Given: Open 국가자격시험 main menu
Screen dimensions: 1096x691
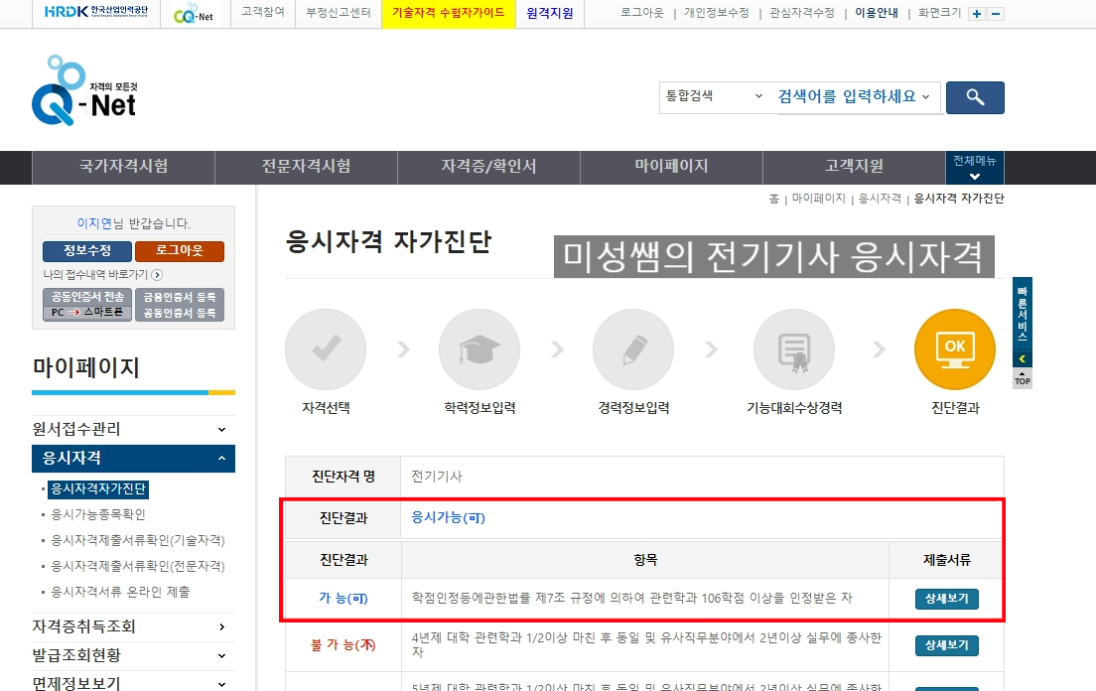Looking at the screenshot, I should [x=124, y=166].
